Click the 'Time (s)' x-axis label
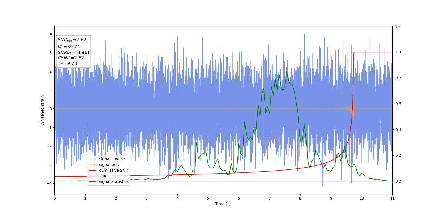436x218 pixels. (x=223, y=204)
